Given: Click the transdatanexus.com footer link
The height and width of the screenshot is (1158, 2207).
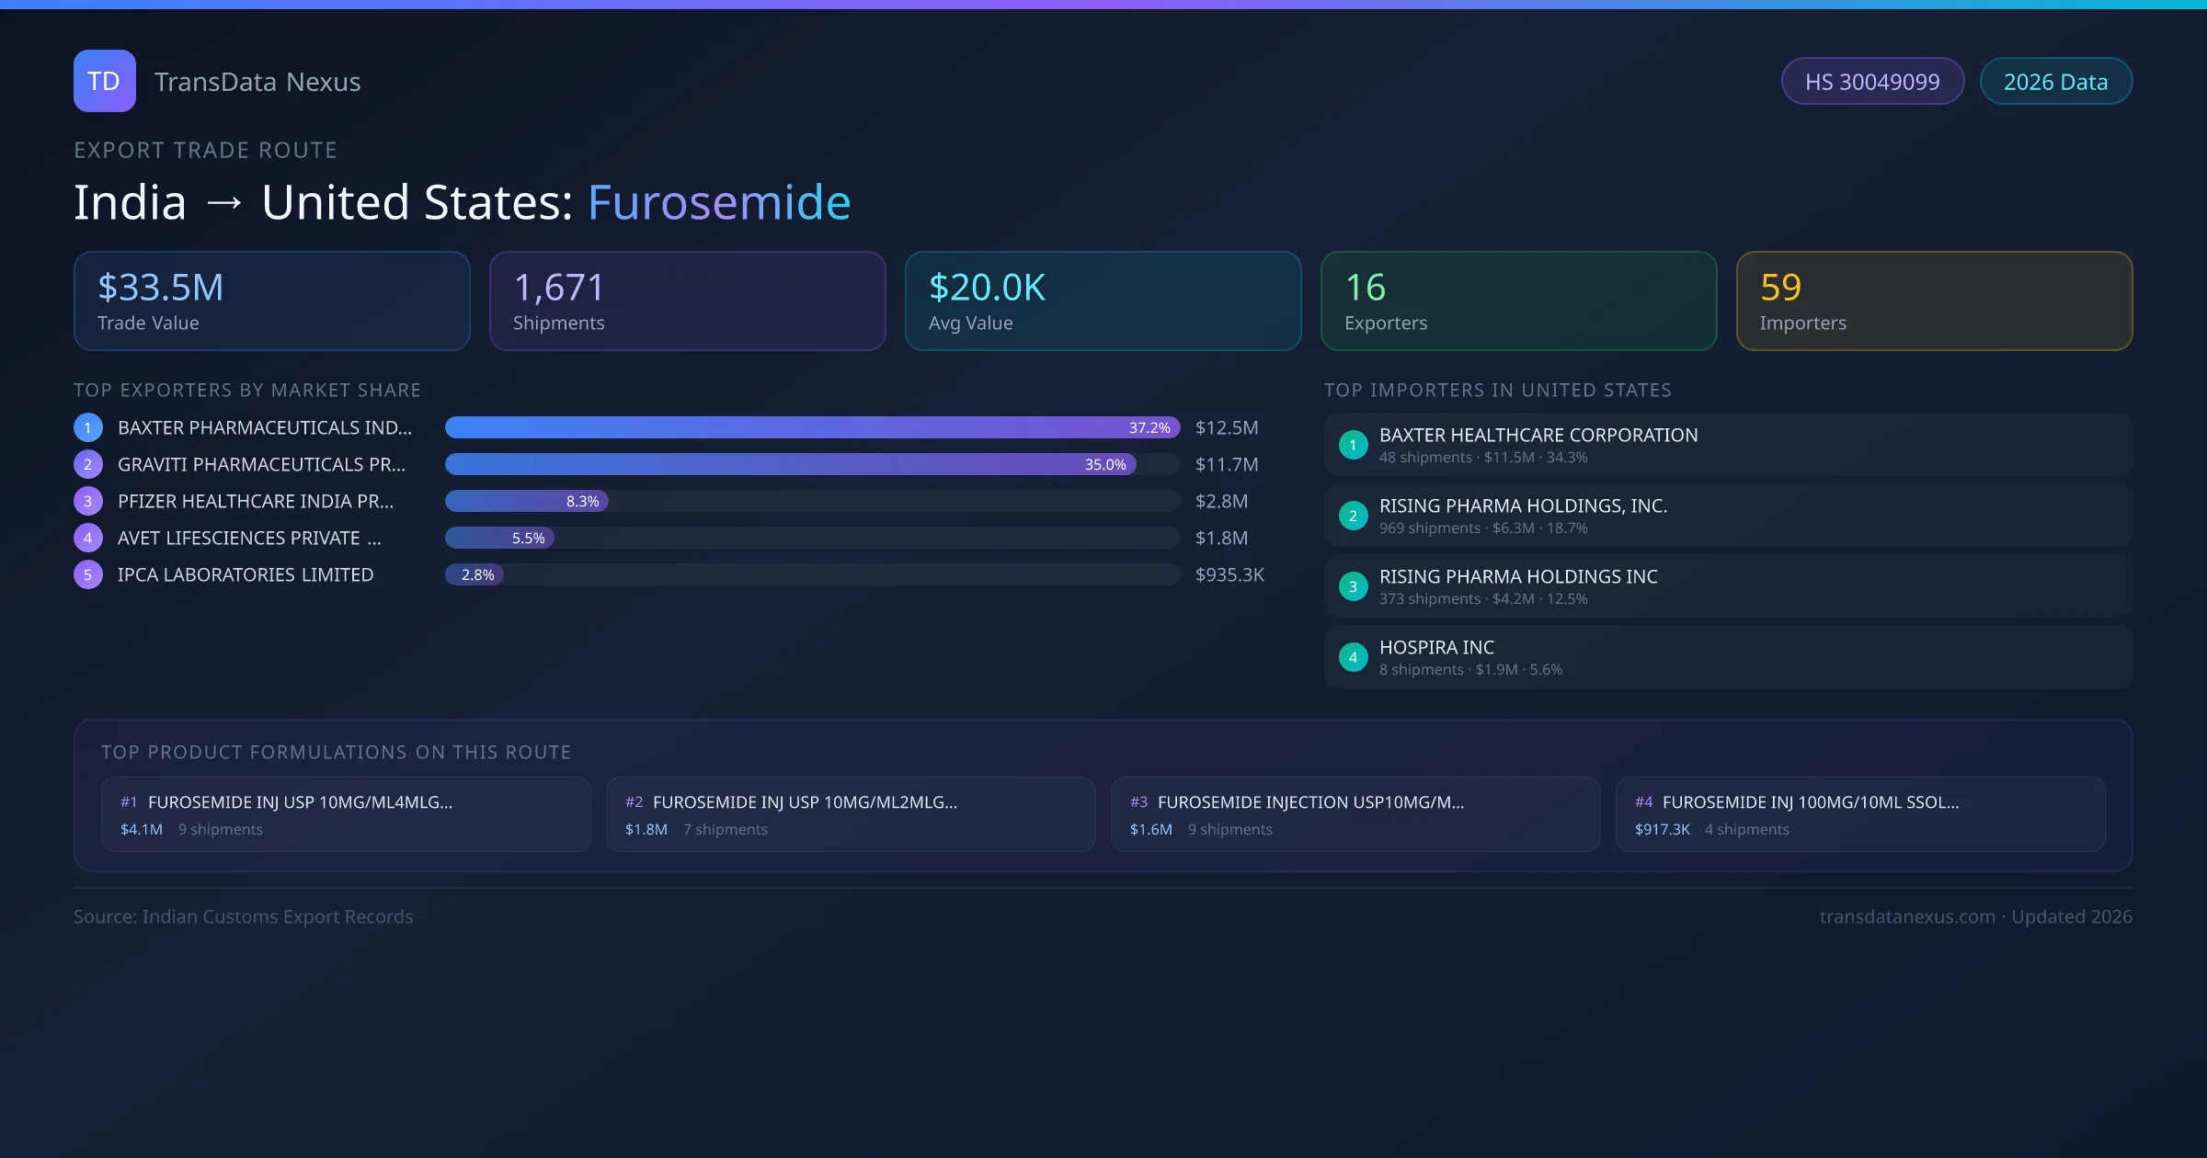Looking at the screenshot, I should [x=1907, y=916].
